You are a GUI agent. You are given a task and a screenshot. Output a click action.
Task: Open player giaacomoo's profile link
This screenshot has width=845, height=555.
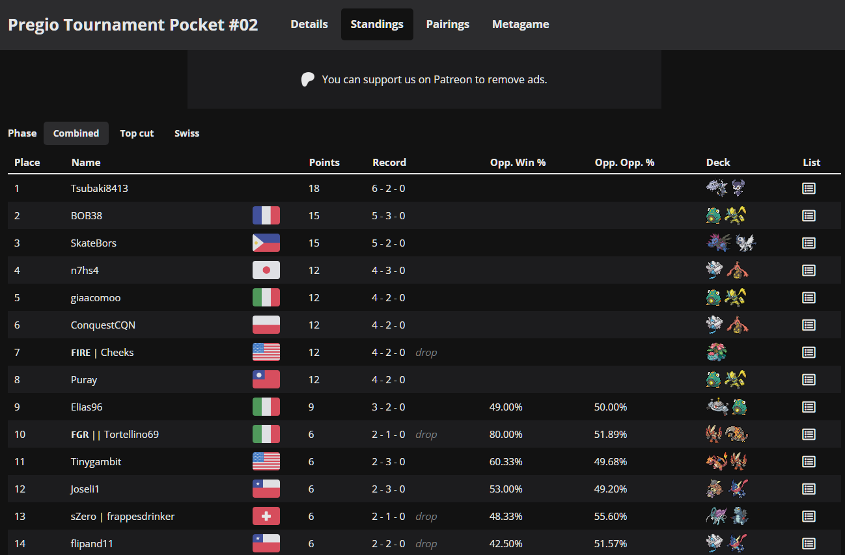[96, 298]
